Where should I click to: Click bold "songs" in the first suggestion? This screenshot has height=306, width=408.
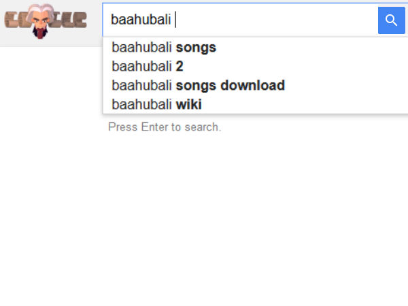pos(196,48)
